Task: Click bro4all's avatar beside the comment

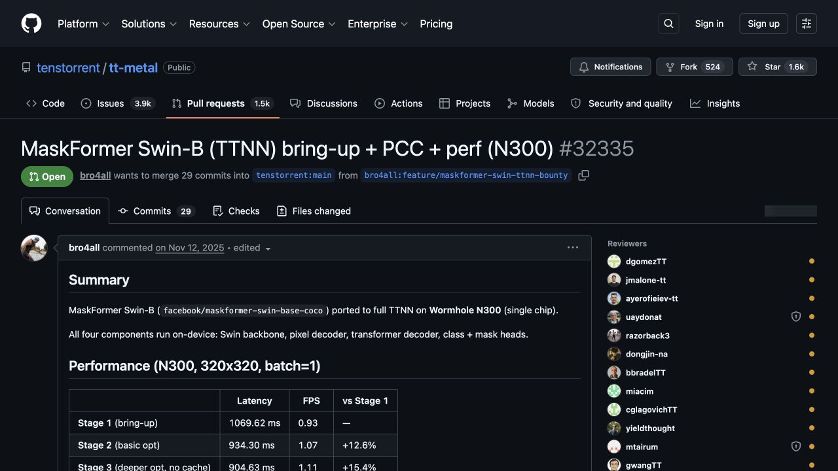Action: (x=34, y=248)
